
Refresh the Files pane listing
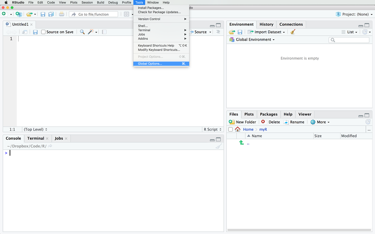(x=368, y=122)
